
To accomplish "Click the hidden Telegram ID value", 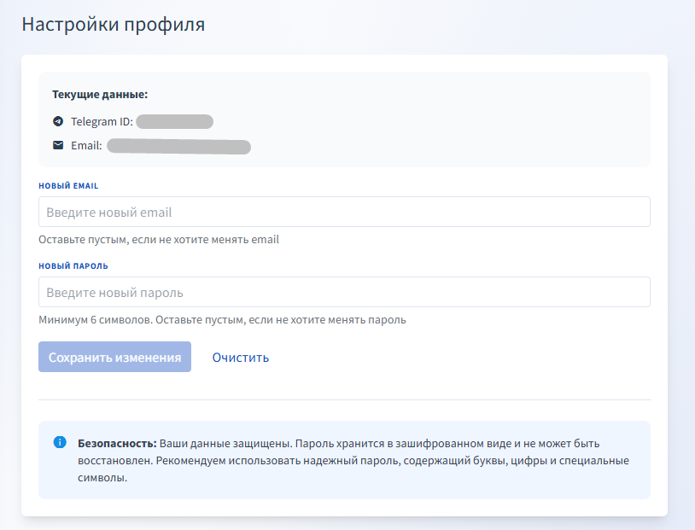I will click(174, 121).
